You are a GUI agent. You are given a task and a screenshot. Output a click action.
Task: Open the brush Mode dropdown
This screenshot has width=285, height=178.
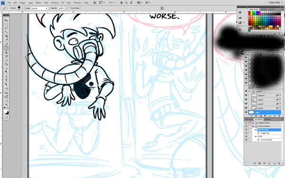[39, 9]
